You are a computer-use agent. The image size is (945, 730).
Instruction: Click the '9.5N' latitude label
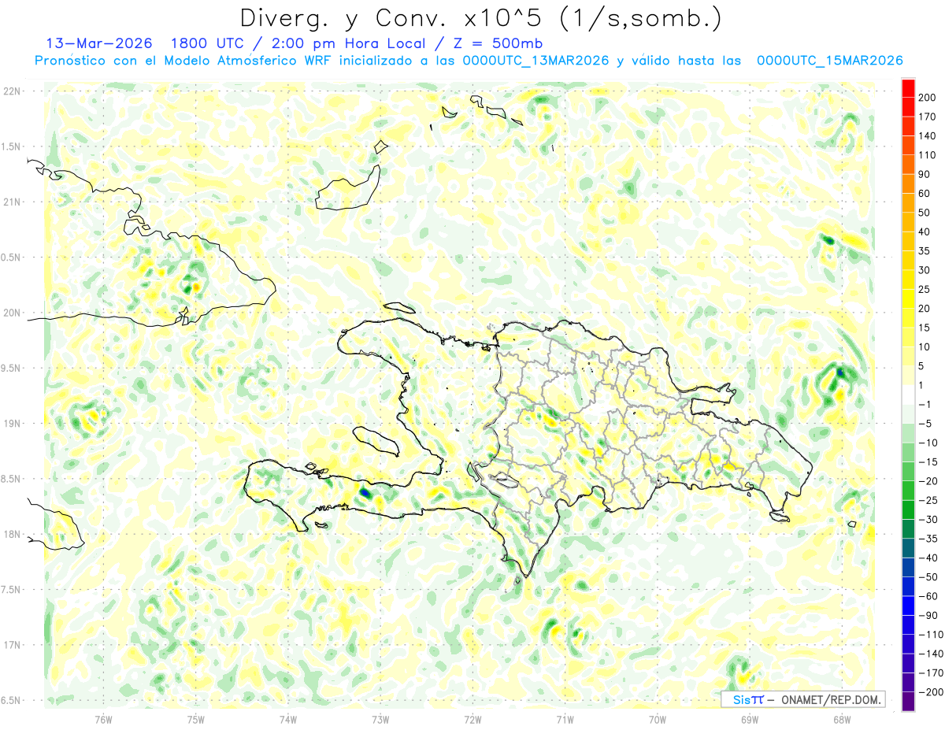tap(12, 368)
